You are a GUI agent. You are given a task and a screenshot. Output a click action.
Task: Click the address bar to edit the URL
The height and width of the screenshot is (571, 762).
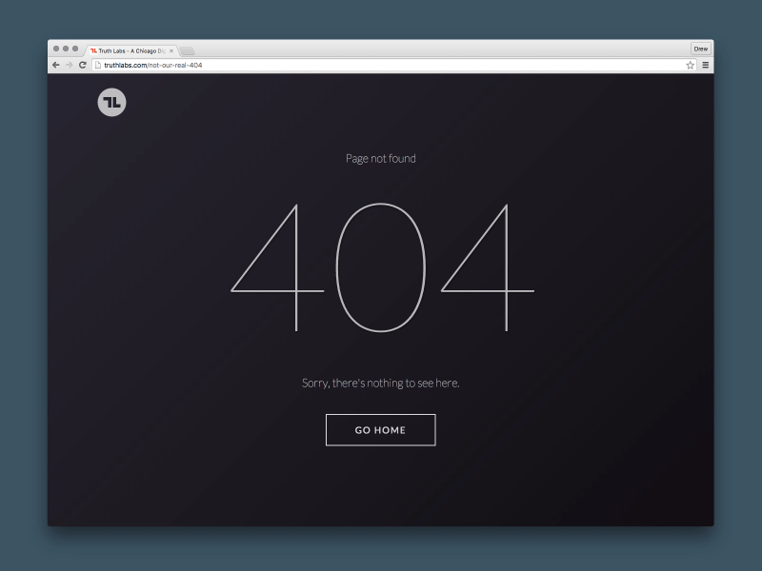point(286,65)
